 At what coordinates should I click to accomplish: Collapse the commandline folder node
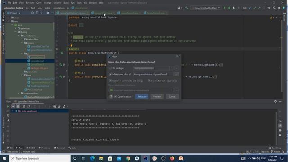point(19,93)
